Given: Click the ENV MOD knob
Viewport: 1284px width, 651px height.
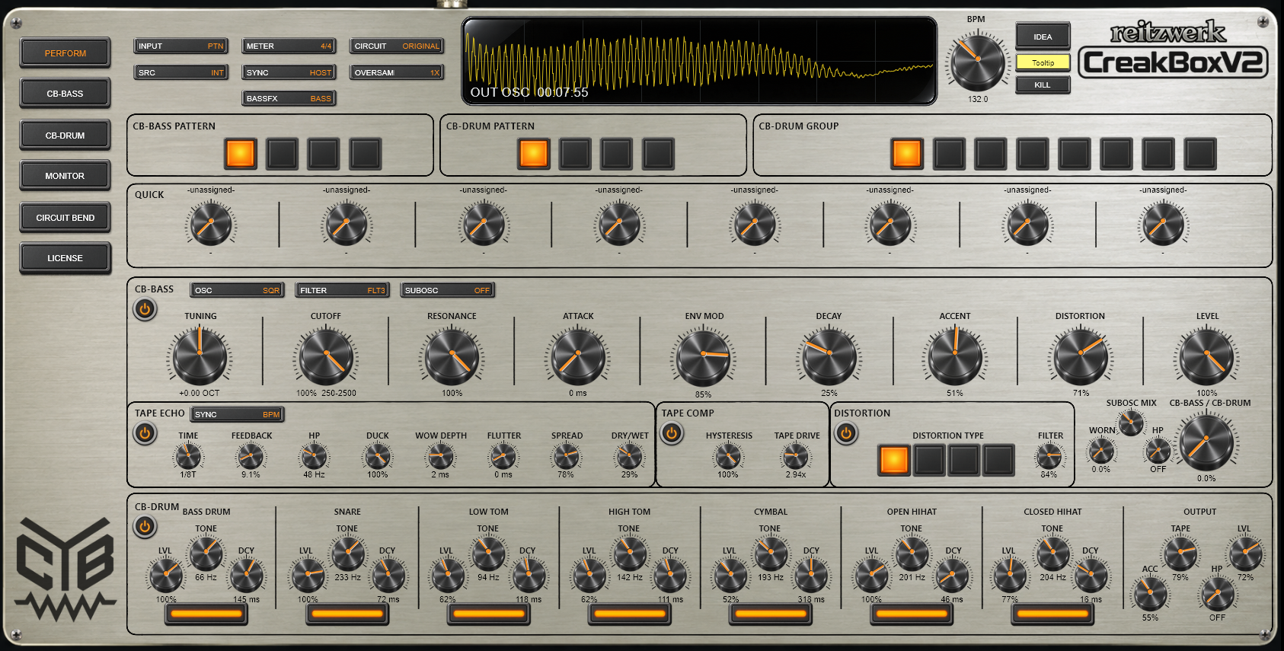Looking at the screenshot, I should click(x=704, y=356).
